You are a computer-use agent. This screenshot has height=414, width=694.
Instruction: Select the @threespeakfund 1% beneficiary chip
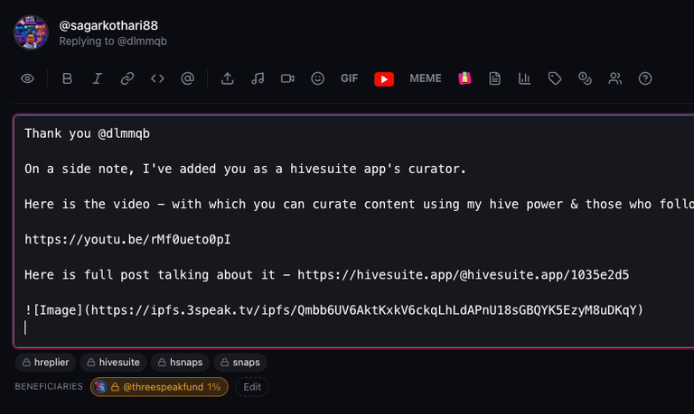[159, 387]
